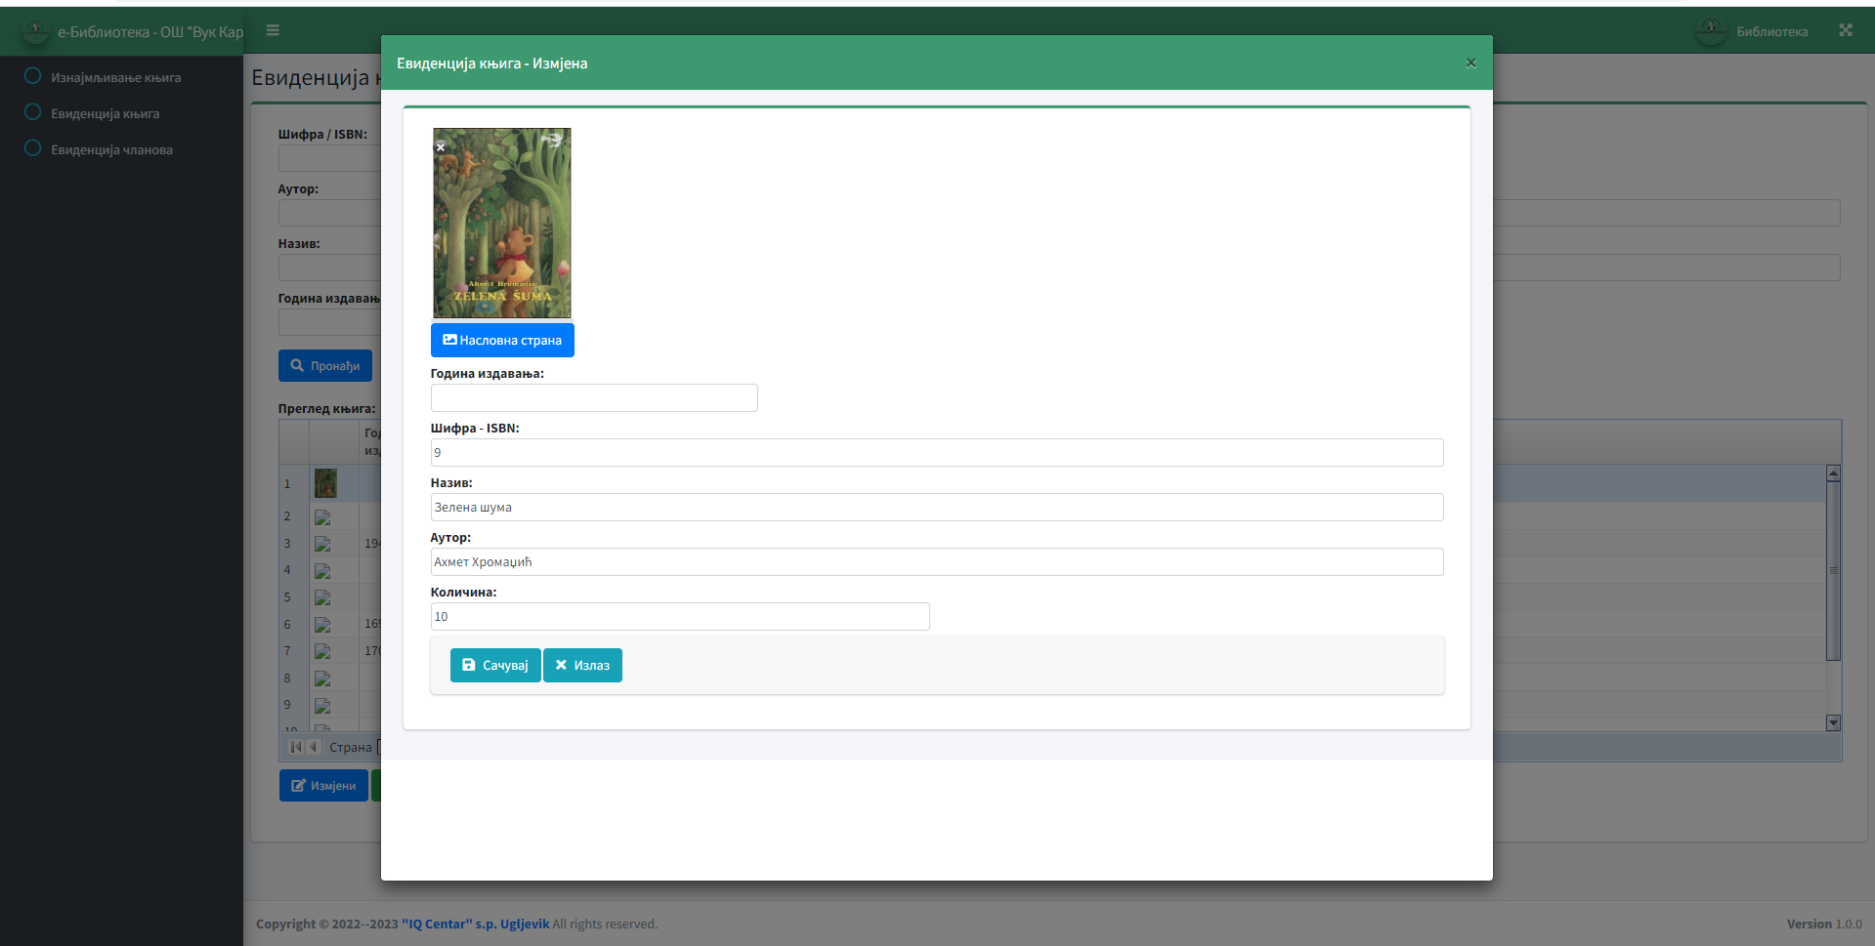Viewport: 1875px width, 946px height.
Task: Open the IQ Centar footer link
Action: (x=475, y=924)
